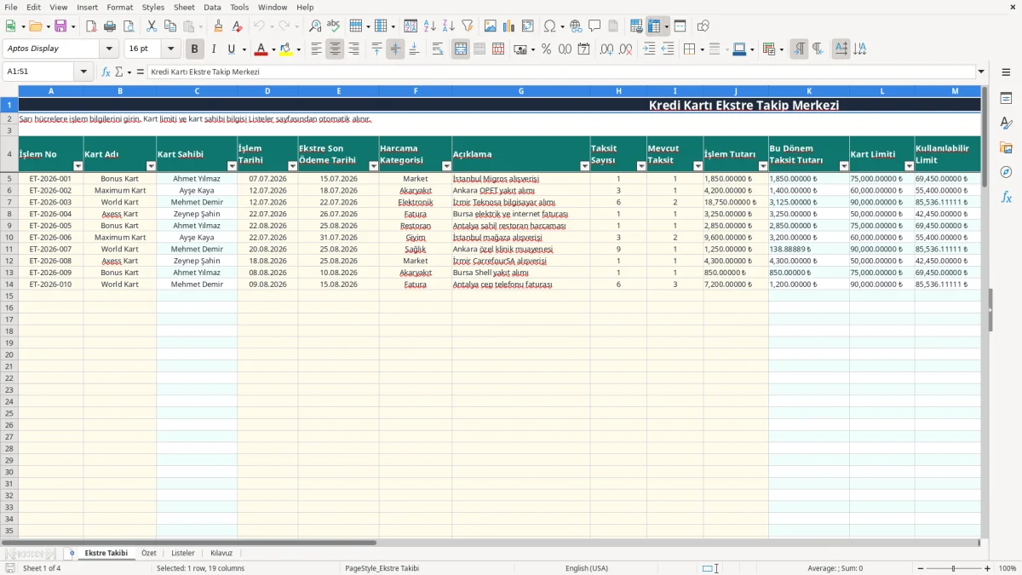Toggle center horizontal alignment

tap(335, 49)
